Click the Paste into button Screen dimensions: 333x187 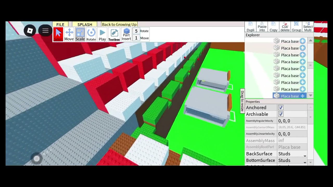tap(262, 27)
